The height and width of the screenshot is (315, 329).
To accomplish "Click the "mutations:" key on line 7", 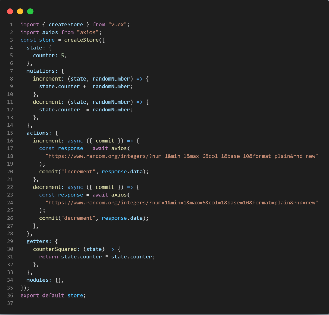I will click(x=42, y=71).
